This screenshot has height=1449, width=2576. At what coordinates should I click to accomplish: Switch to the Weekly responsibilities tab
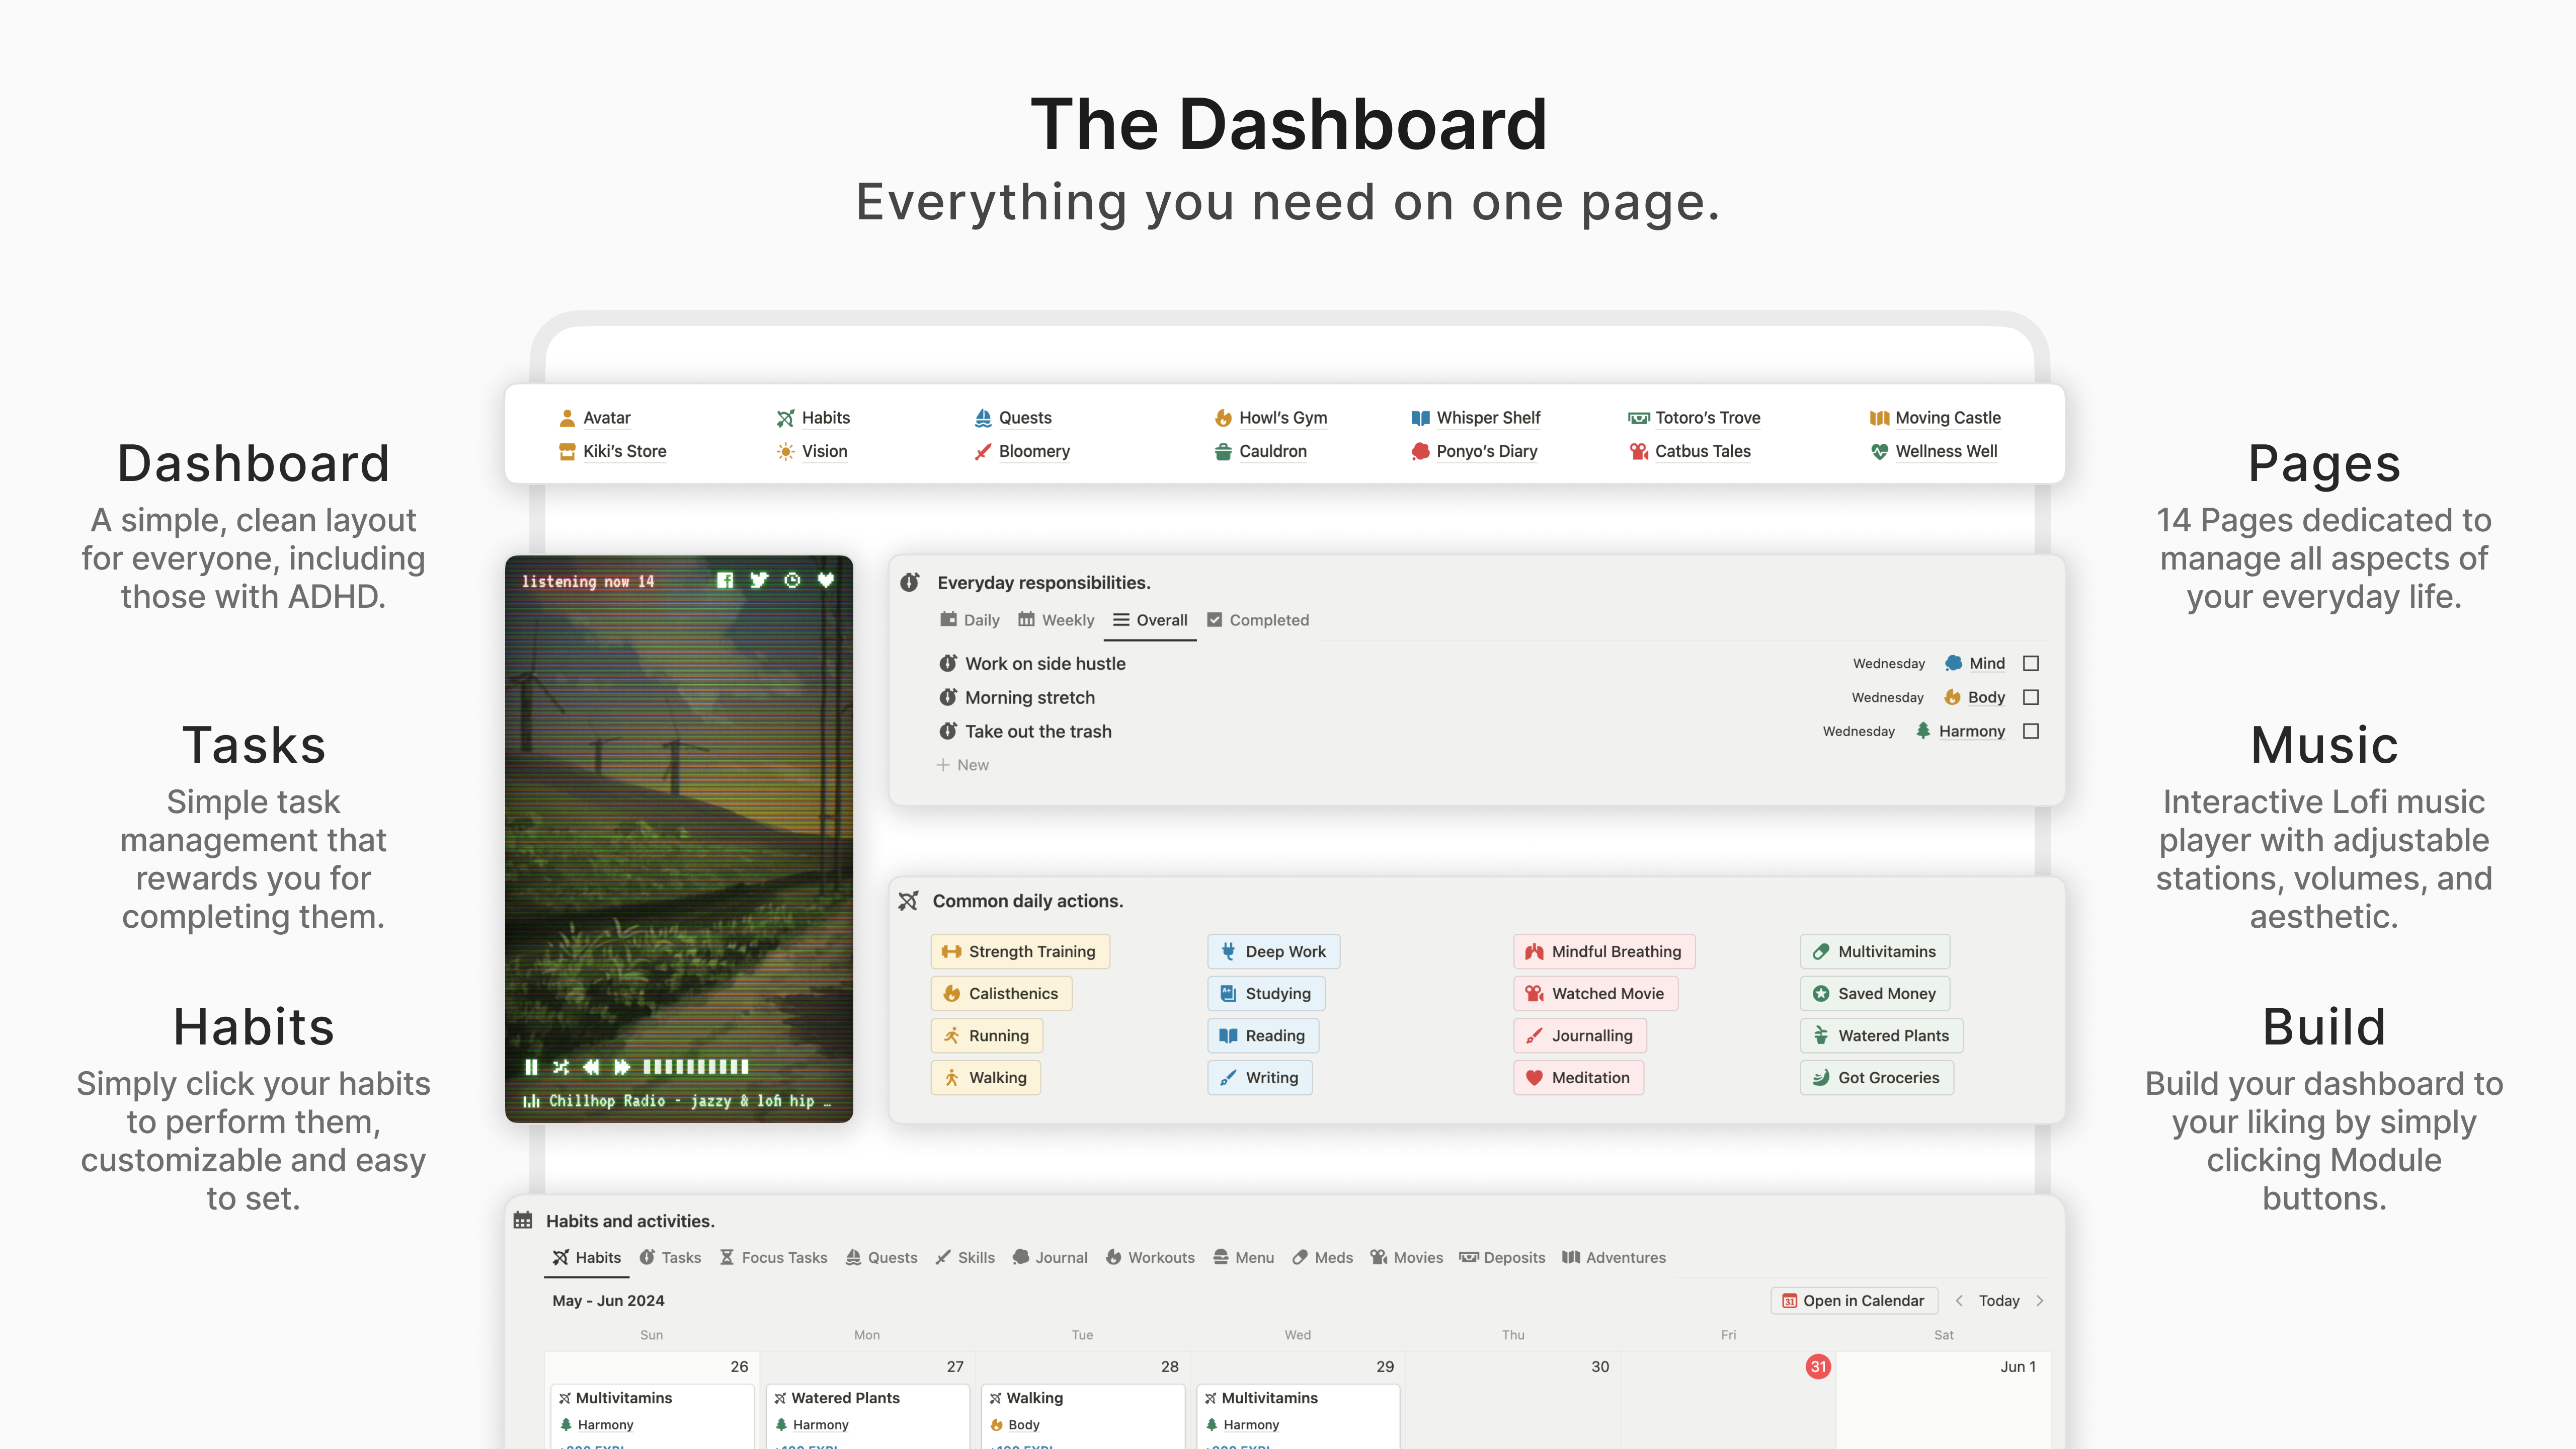click(x=1056, y=619)
